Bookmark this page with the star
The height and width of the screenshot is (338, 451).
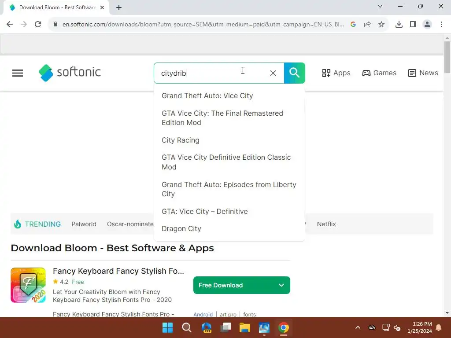click(x=381, y=25)
